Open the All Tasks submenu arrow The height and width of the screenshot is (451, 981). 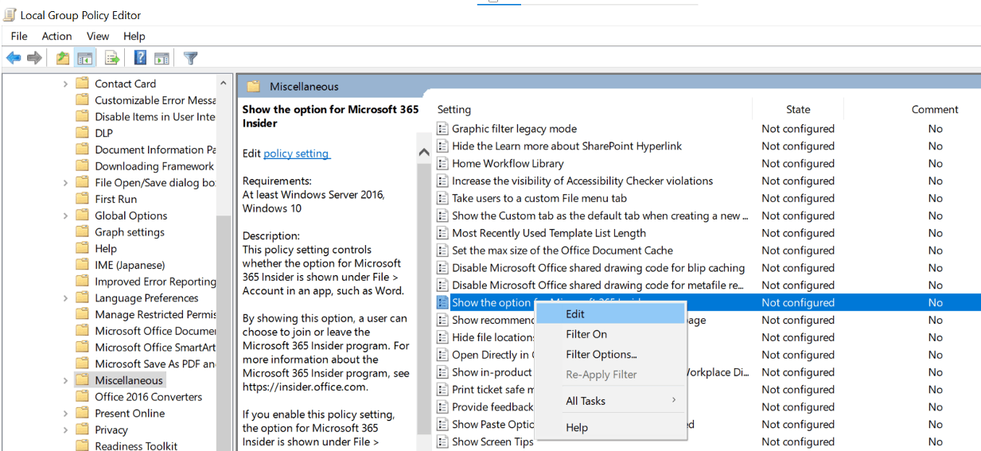point(674,400)
